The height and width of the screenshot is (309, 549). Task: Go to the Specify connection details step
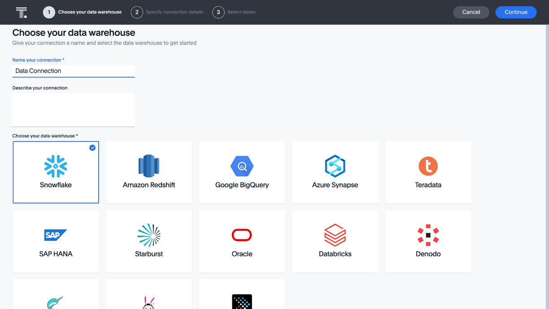click(167, 12)
